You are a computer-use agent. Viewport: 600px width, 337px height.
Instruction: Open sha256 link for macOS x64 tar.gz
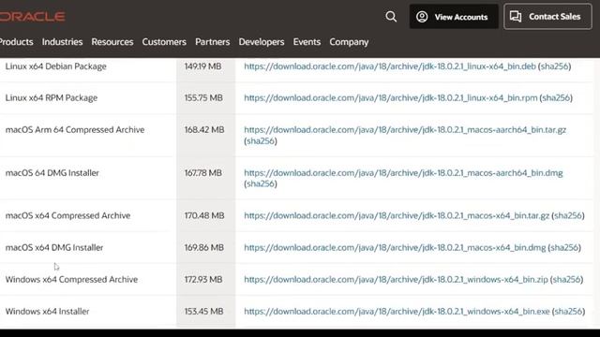coord(568,215)
